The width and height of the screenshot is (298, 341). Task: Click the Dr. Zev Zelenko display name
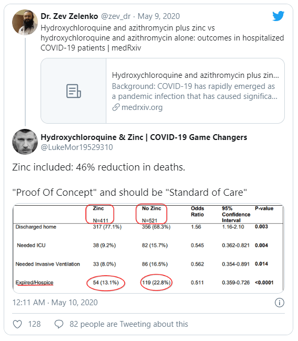(69, 16)
